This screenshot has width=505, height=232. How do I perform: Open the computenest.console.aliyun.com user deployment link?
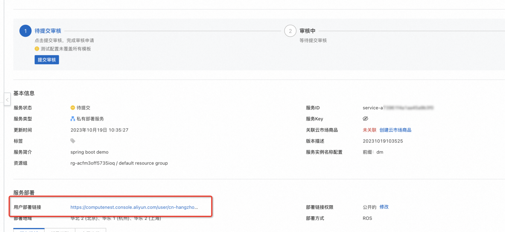134,207
